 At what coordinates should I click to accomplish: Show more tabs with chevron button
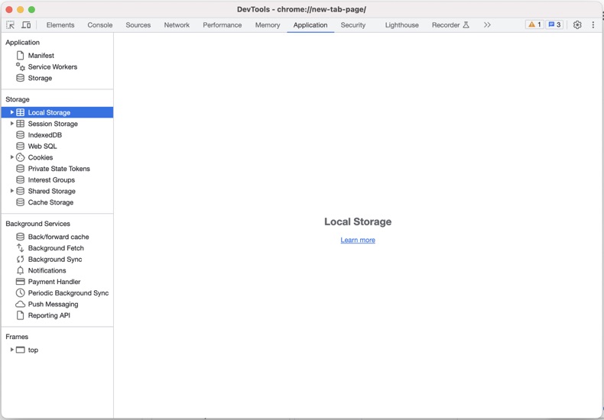[x=487, y=25]
